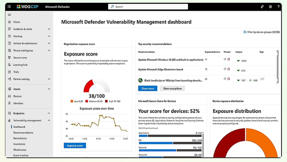Click the device groups filter icon

pos(245,32)
